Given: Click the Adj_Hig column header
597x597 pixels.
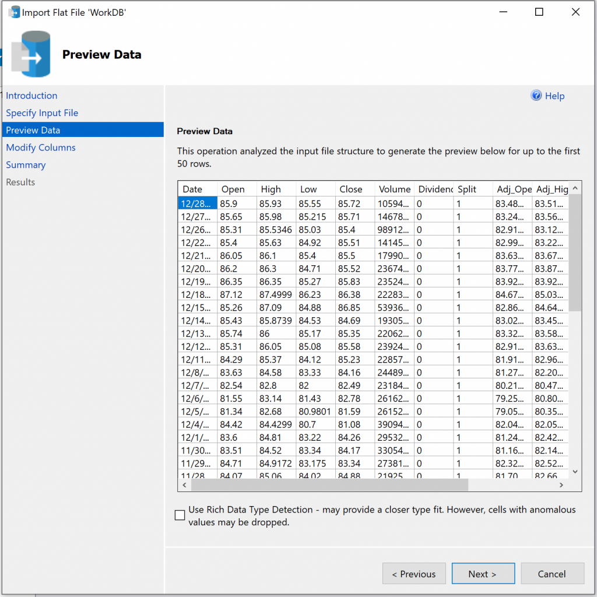Looking at the screenshot, I should 550,189.
